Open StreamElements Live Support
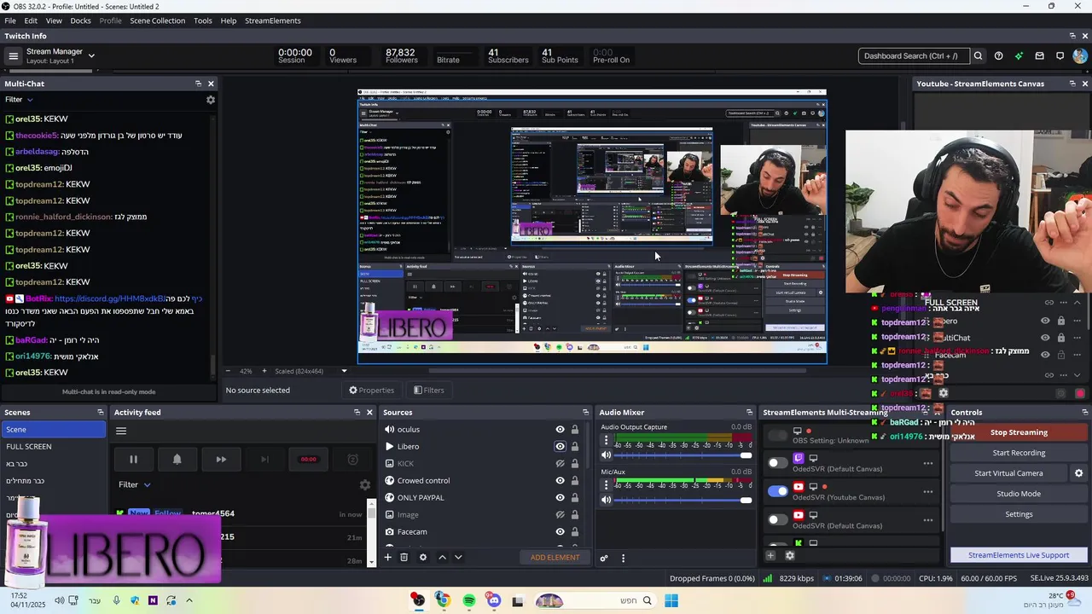The image size is (1092, 614). (x=1019, y=555)
